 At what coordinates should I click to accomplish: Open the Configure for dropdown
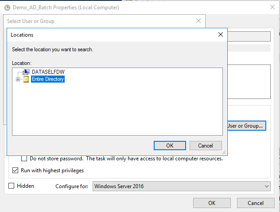pos(181,186)
